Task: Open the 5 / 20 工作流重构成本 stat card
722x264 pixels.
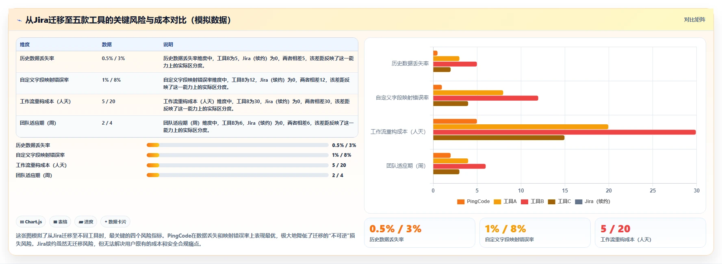Action: click(650, 233)
